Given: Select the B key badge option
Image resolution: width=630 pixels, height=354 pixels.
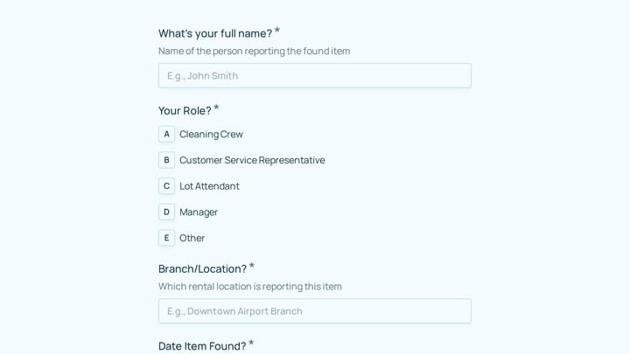Looking at the screenshot, I should point(166,160).
